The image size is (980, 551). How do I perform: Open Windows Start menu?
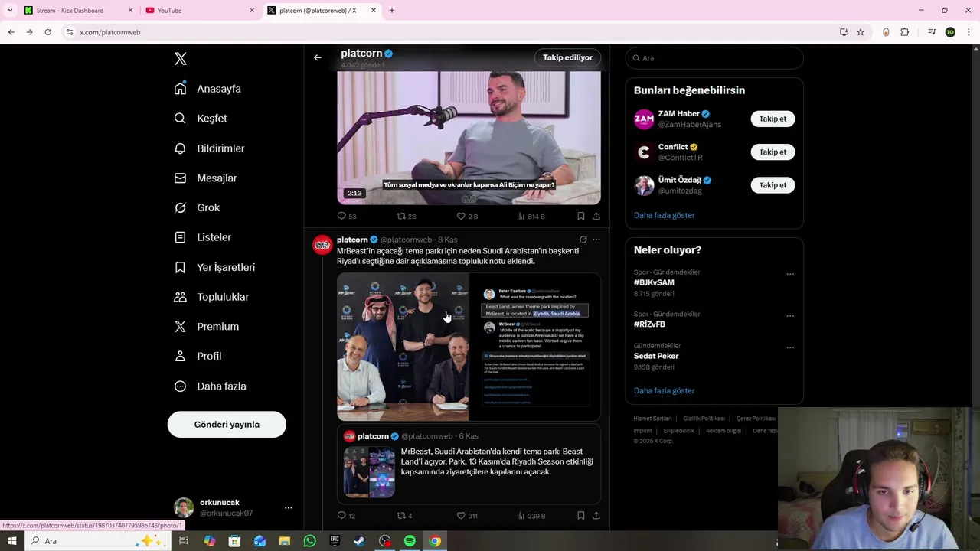[x=11, y=541]
